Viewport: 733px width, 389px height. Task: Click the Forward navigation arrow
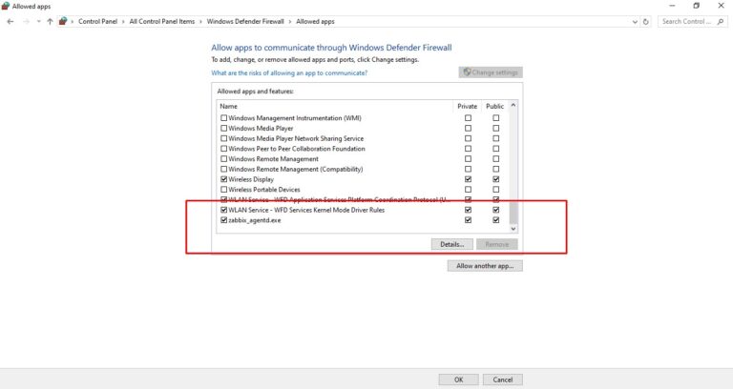25,21
